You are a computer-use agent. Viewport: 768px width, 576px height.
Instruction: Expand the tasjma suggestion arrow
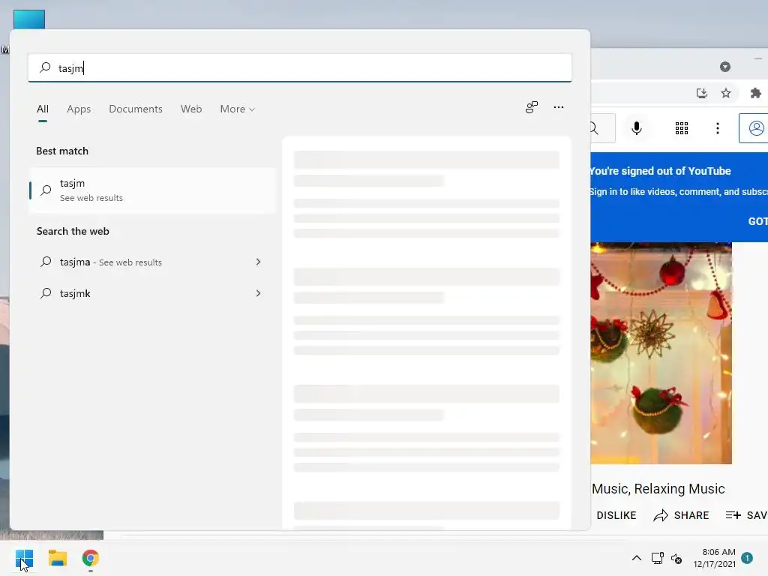click(258, 262)
